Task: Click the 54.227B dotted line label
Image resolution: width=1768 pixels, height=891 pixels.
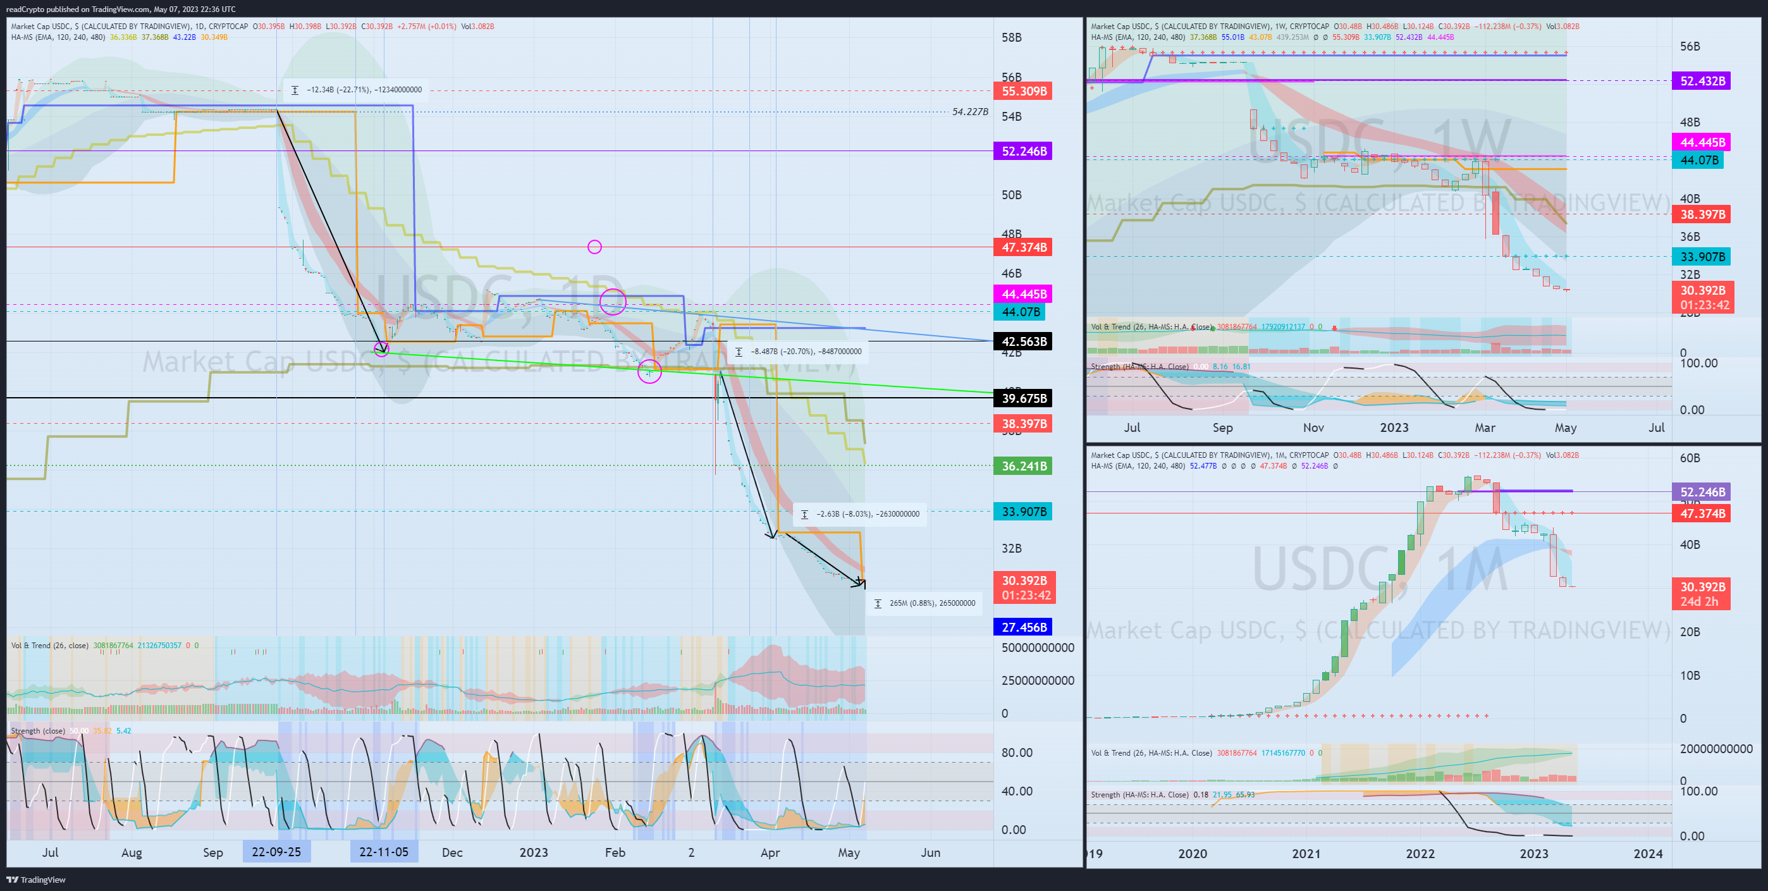Action: coord(970,112)
